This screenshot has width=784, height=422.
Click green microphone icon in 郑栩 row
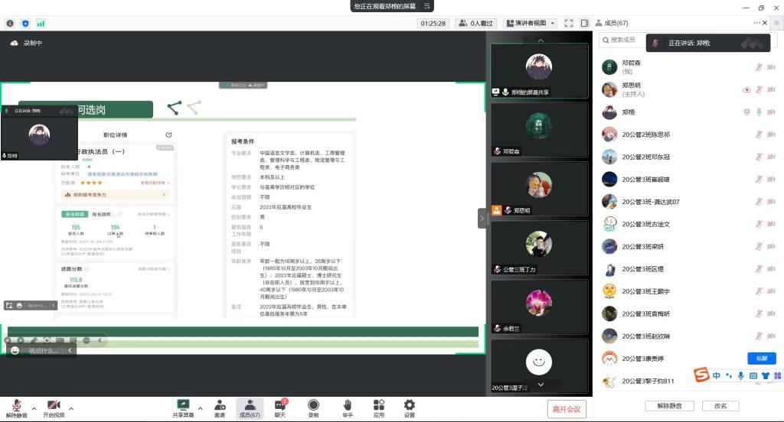point(759,112)
